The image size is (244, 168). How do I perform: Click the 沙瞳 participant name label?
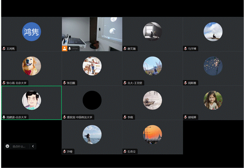pyautogui.click(x=70, y=151)
